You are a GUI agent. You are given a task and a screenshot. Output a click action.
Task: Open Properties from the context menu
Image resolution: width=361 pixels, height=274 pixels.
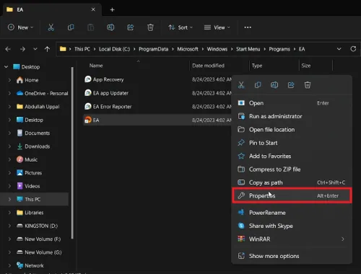(292, 195)
